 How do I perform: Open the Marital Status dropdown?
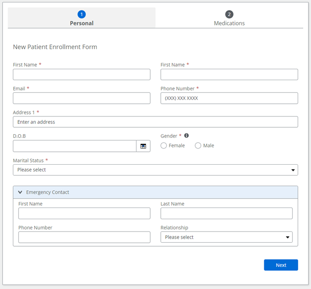point(155,170)
